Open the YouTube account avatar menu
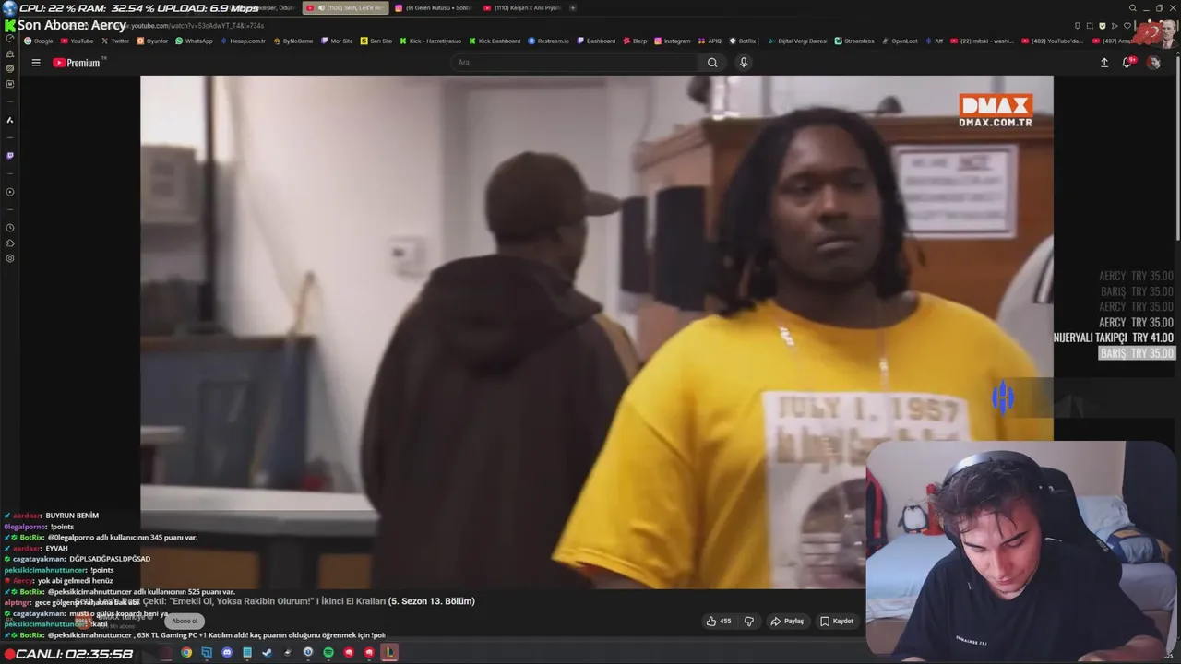The height and width of the screenshot is (664, 1181). (x=1153, y=63)
